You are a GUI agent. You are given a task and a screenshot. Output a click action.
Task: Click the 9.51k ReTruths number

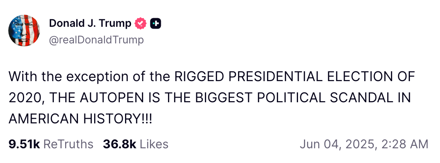pyautogui.click(x=24, y=144)
